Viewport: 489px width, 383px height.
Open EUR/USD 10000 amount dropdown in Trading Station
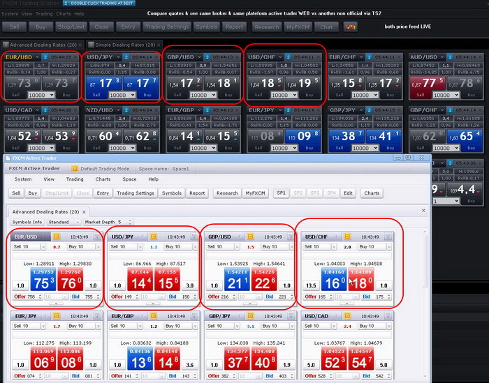click(52, 95)
